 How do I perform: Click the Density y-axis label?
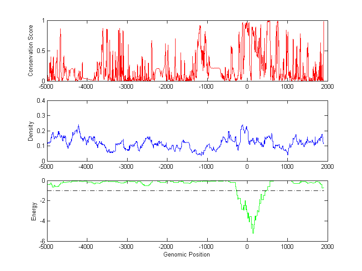point(30,131)
